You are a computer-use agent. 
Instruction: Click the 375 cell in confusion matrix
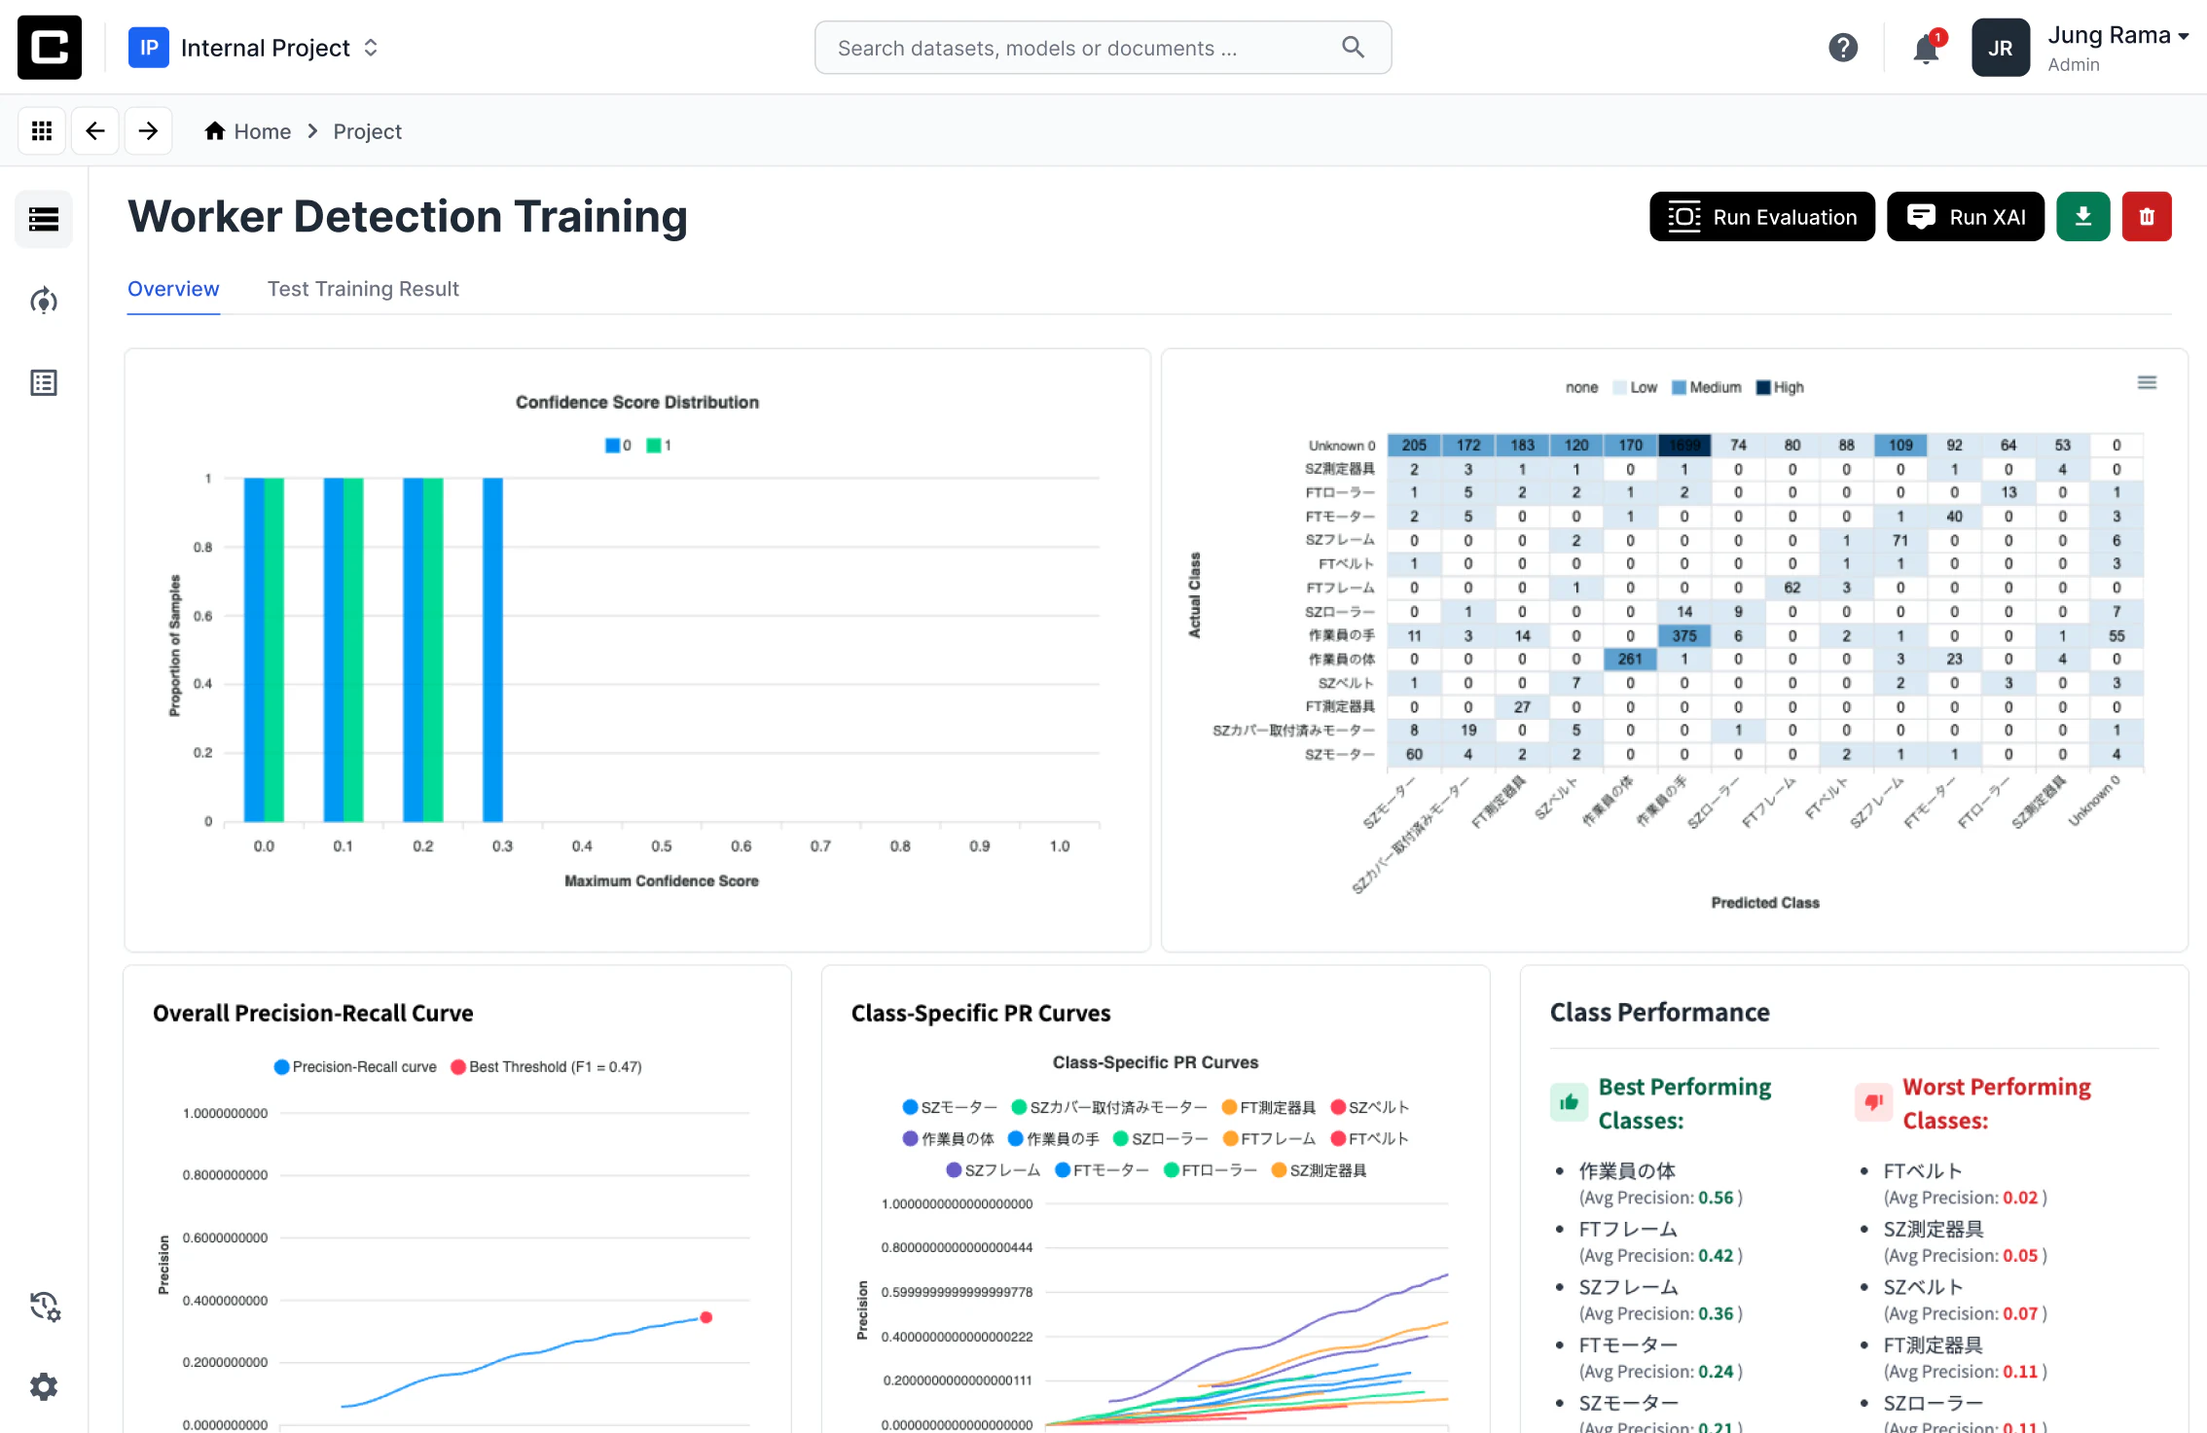pyautogui.click(x=1684, y=635)
